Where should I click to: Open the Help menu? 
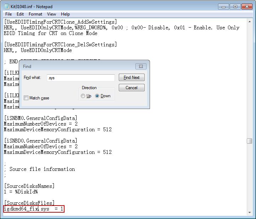click(65, 14)
